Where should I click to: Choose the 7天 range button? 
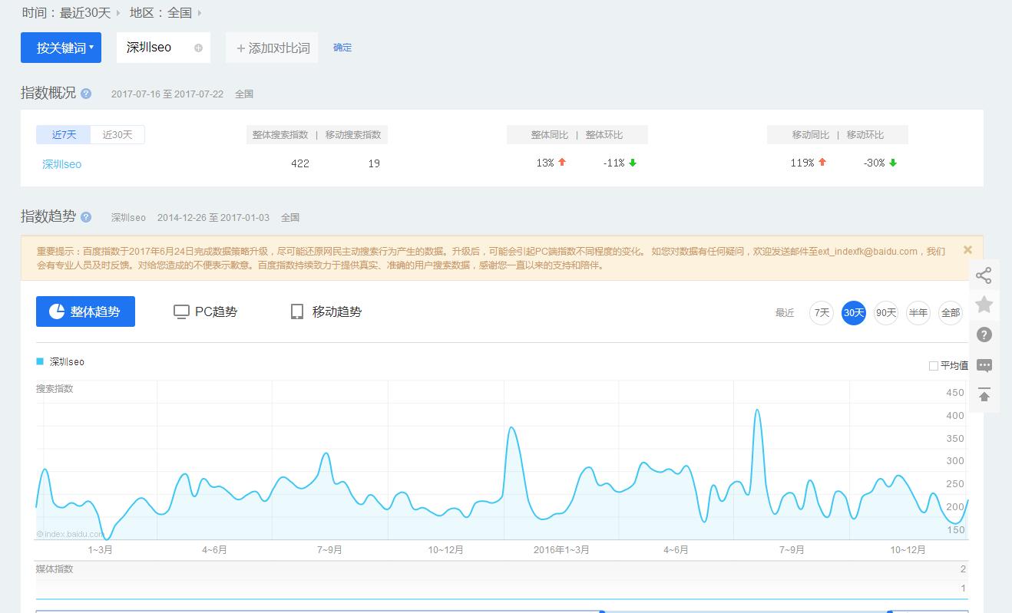coord(822,312)
